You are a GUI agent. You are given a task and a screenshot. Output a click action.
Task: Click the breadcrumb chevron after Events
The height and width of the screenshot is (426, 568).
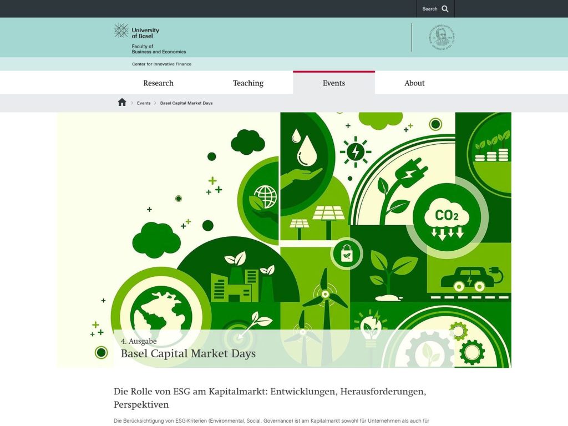(x=155, y=103)
